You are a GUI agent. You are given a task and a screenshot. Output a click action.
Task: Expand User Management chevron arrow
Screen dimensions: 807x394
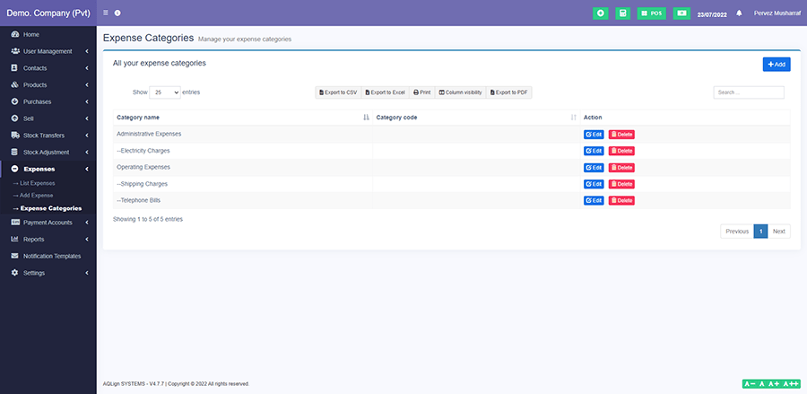87,51
